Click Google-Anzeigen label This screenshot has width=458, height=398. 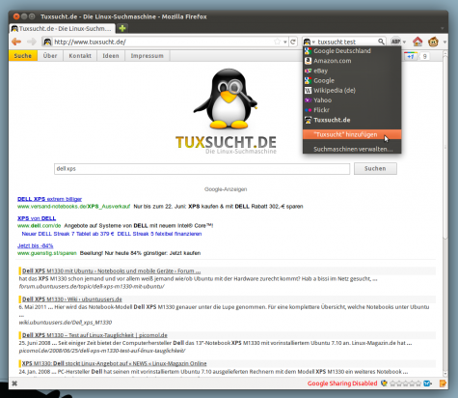[x=226, y=189]
